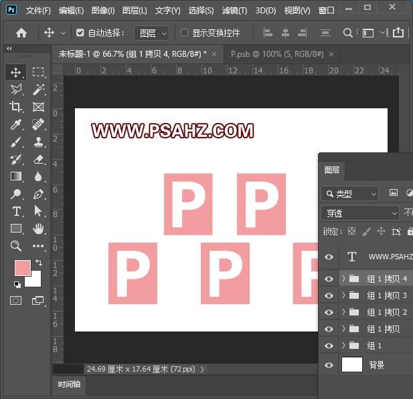413x399 pixels.
Task: Expand the 组 1 group
Action: pyautogui.click(x=343, y=346)
